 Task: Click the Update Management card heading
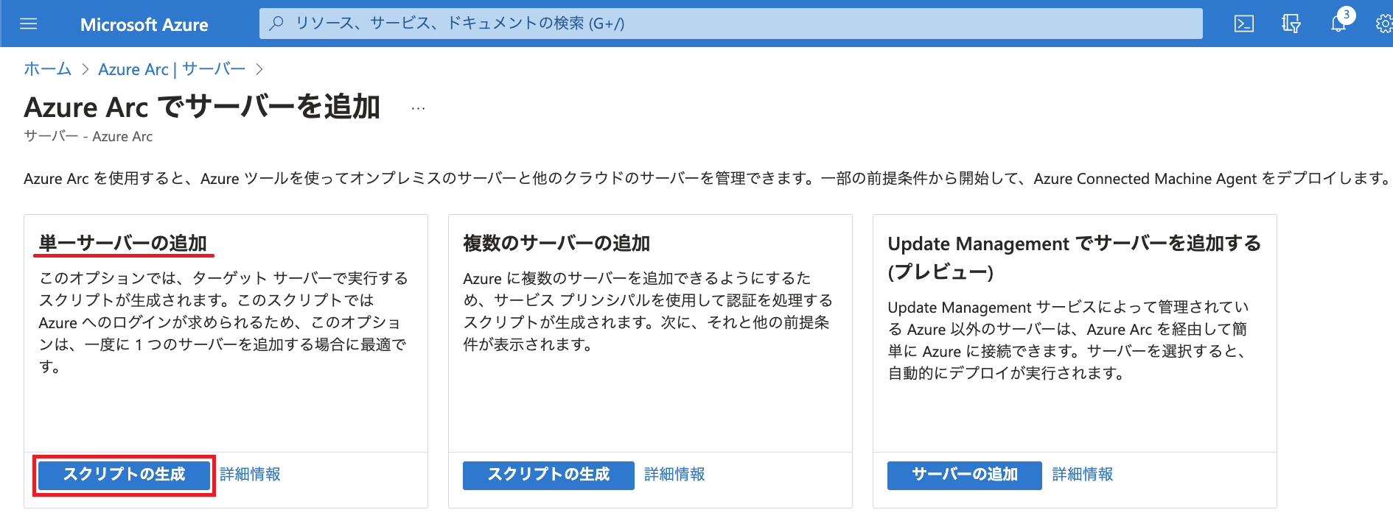[x=1075, y=258]
